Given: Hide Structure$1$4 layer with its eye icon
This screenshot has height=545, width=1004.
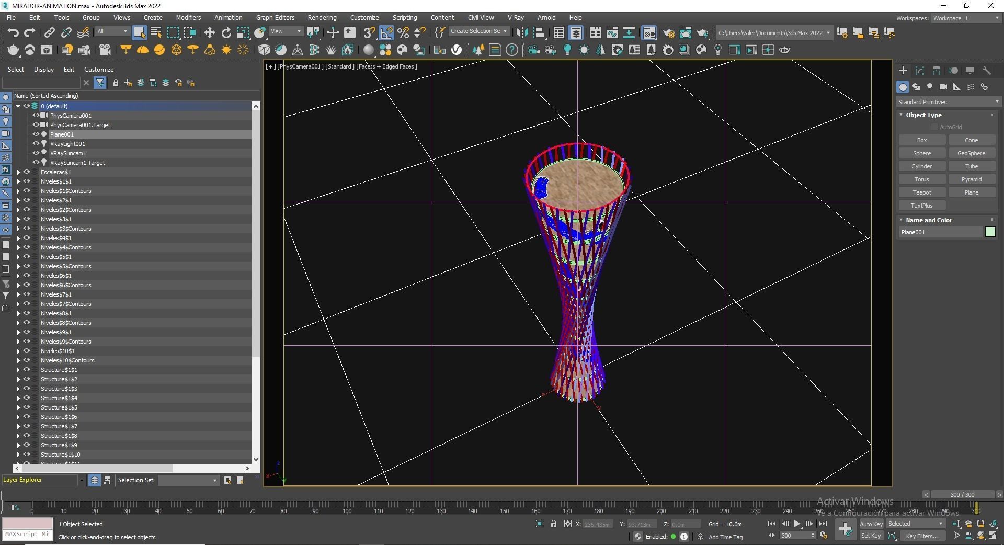Looking at the screenshot, I should [27, 398].
